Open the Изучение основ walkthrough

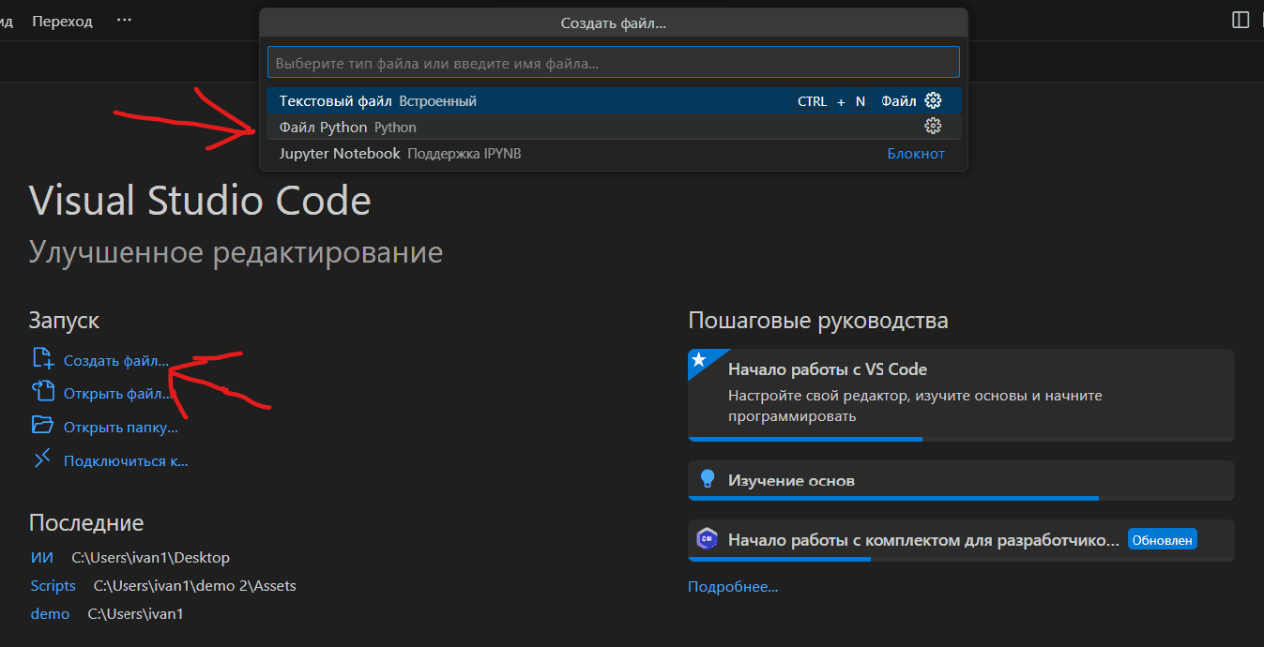(961, 480)
